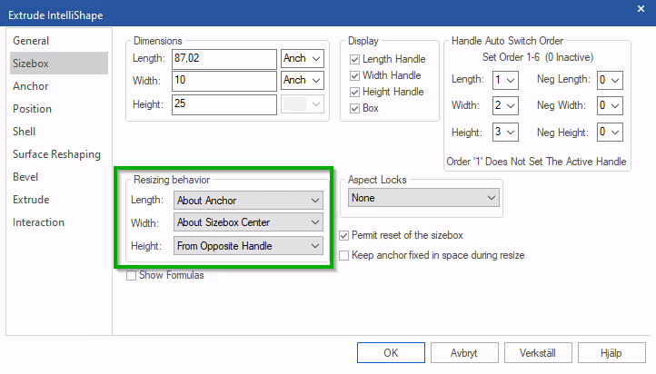Open the Aspect Locks None dropdown
This screenshot has width=656, height=374.
423,198
